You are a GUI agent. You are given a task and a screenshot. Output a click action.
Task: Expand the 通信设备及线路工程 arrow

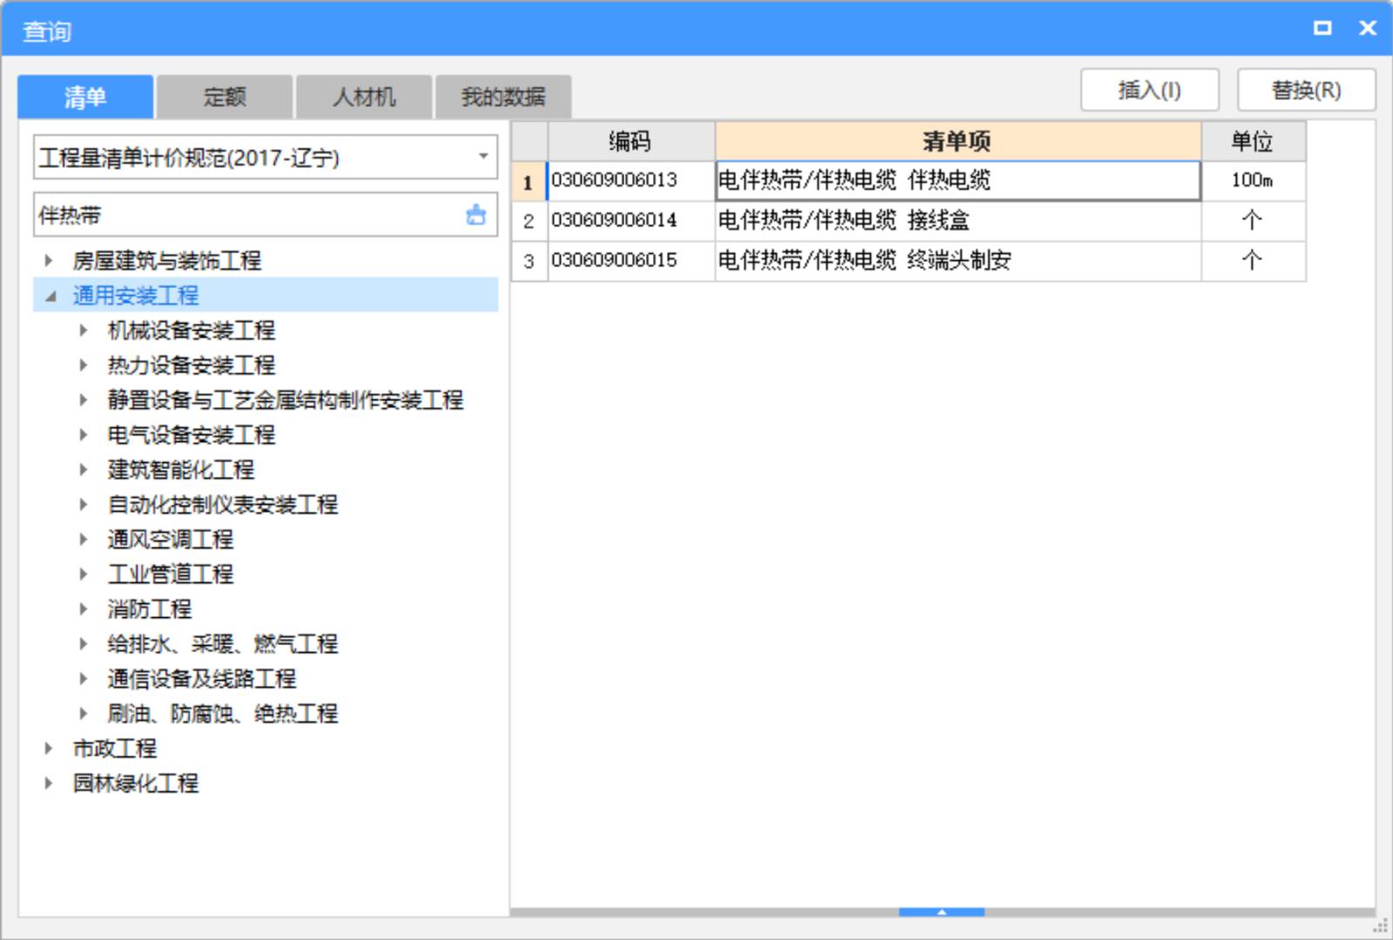click(x=84, y=678)
